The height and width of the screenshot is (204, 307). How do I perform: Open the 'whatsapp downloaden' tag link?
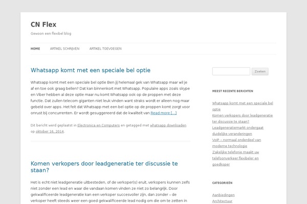[168, 125]
